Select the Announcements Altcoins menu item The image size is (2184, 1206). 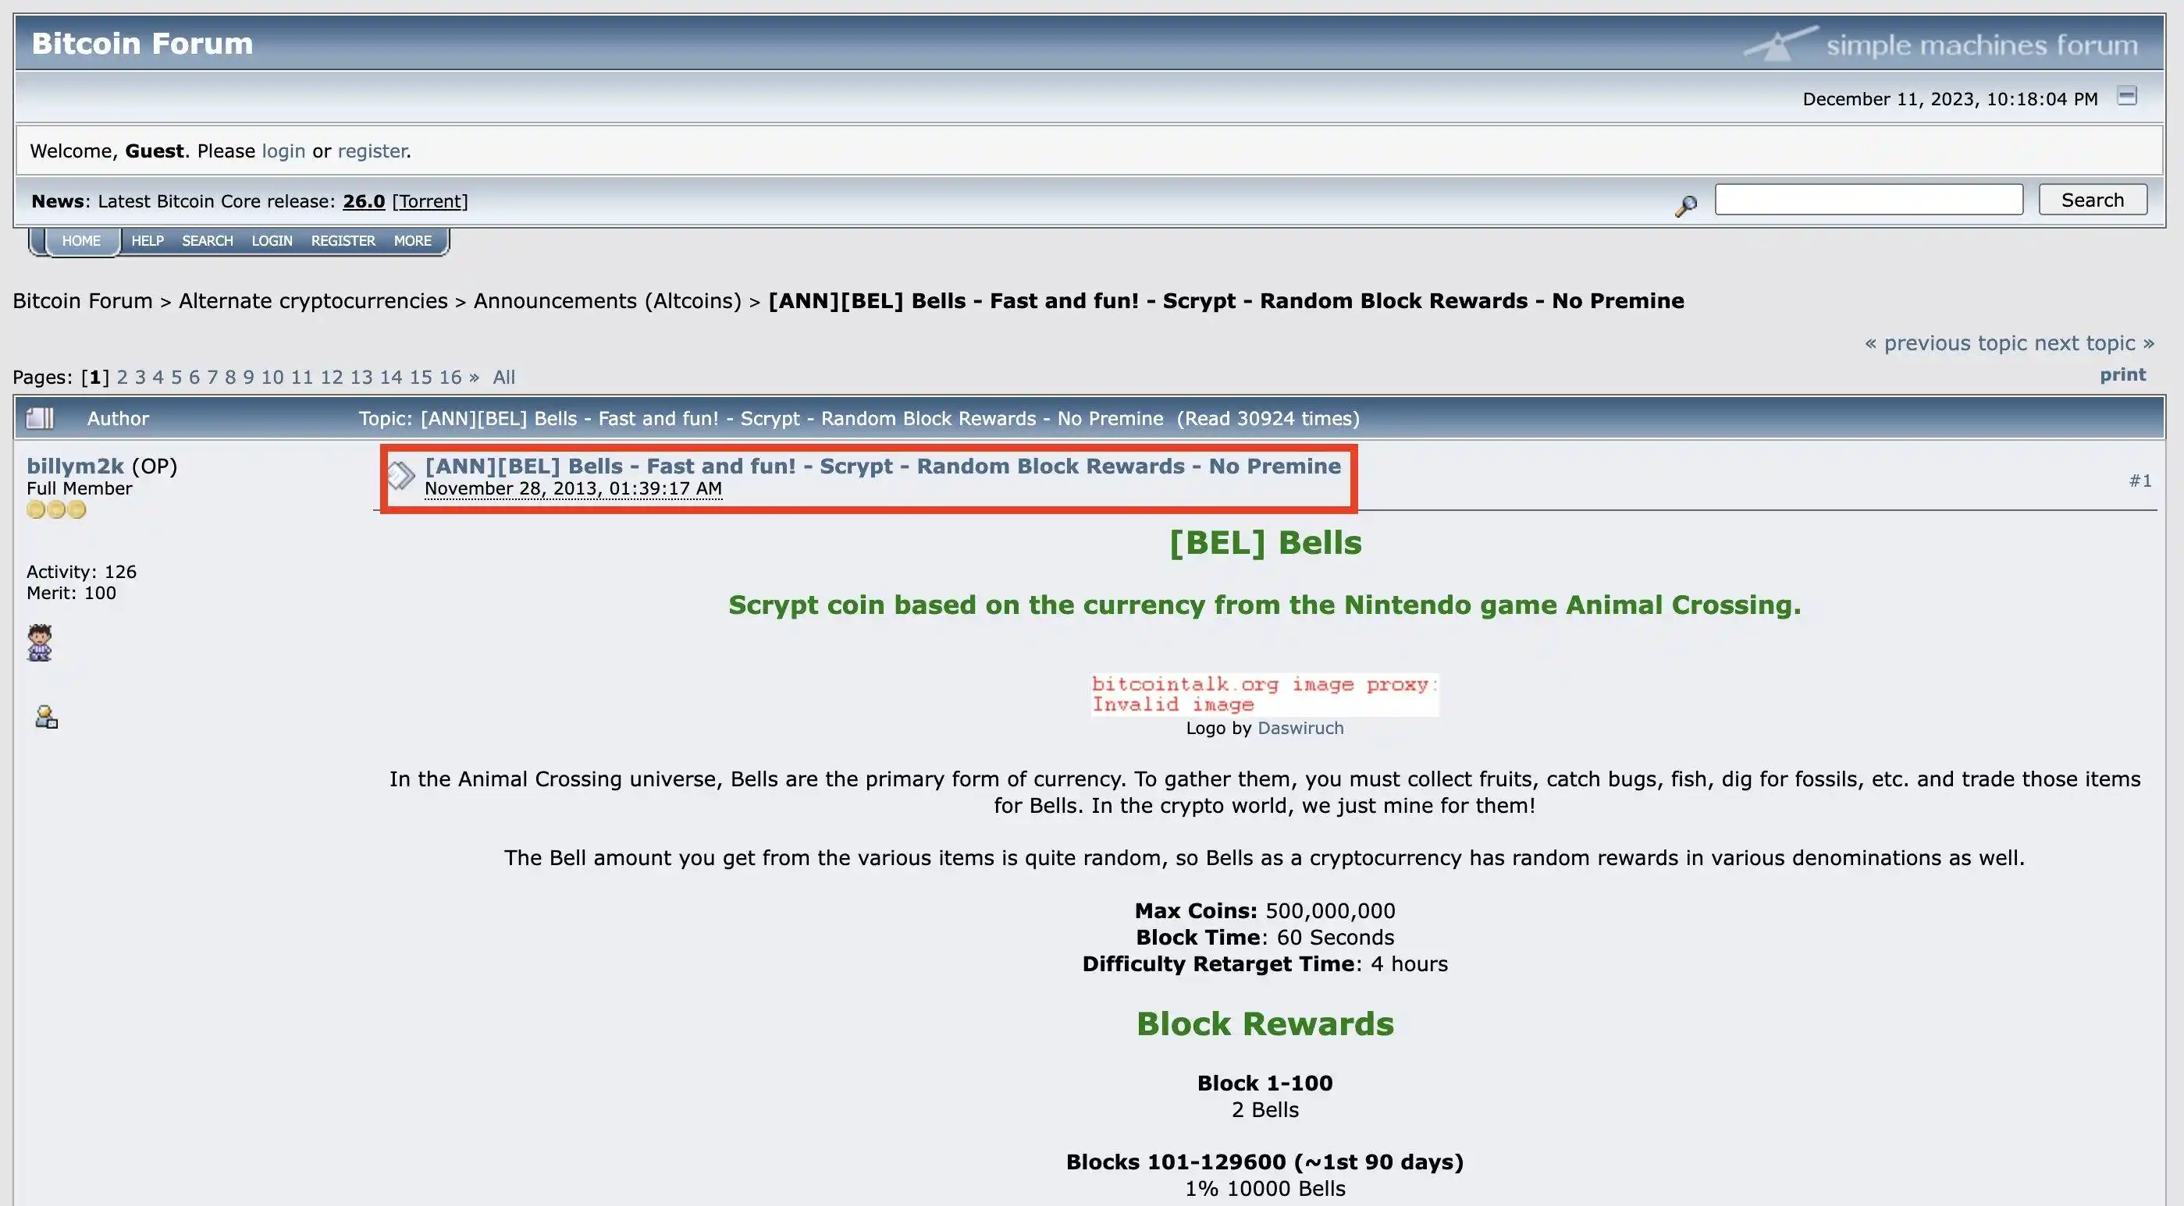[x=606, y=299]
